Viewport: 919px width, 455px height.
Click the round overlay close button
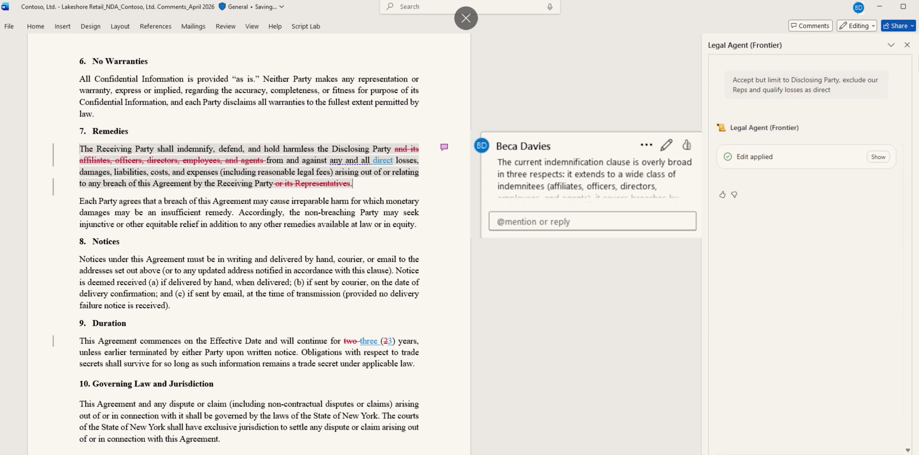(x=466, y=18)
